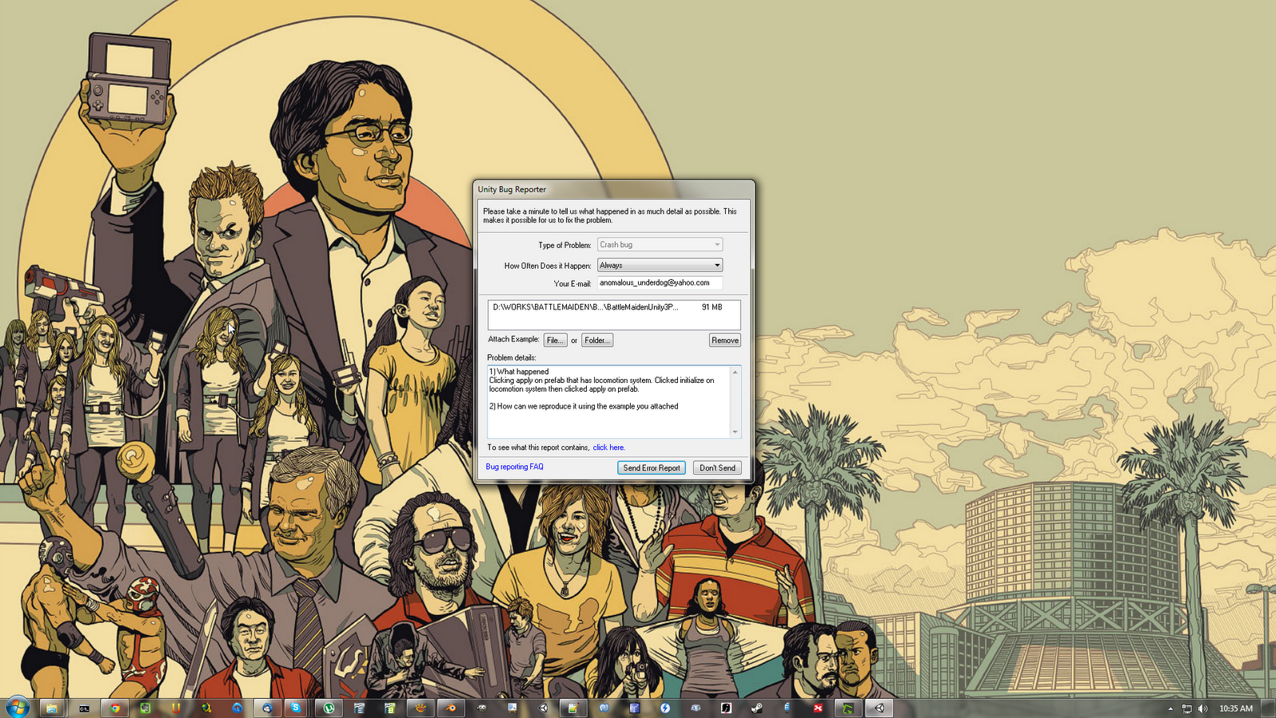
Task: Click the File... attach button
Action: [555, 341]
